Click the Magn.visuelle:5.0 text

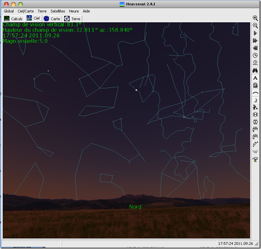tap(25, 41)
